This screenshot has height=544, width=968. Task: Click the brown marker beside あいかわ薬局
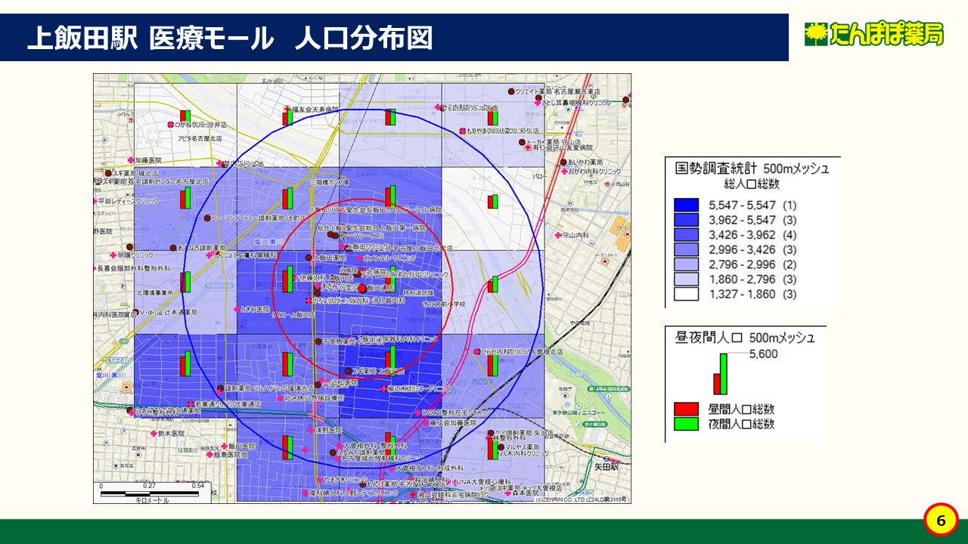click(563, 162)
